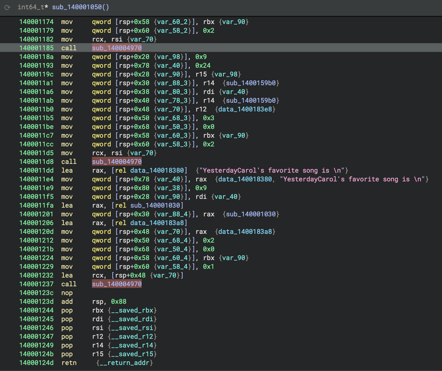Select sub_140001030 in lea at 1400011fa
This screenshot has height=371, width=442.
coord(155,205)
